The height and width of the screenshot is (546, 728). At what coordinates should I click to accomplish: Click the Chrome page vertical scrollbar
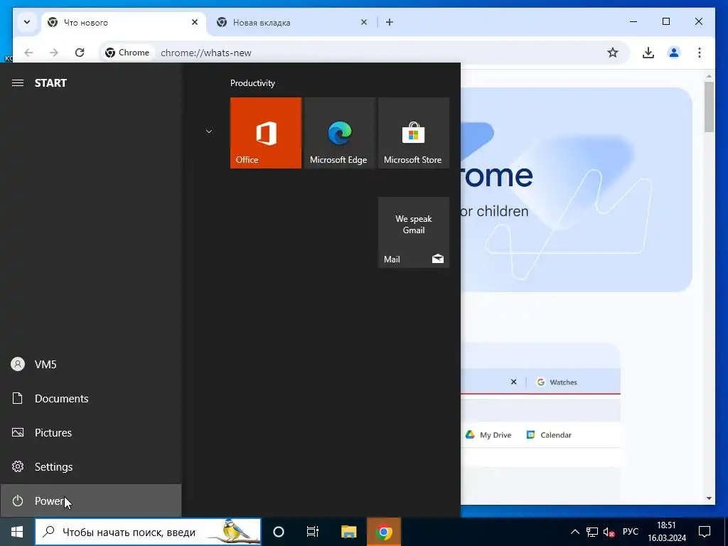coord(709,107)
